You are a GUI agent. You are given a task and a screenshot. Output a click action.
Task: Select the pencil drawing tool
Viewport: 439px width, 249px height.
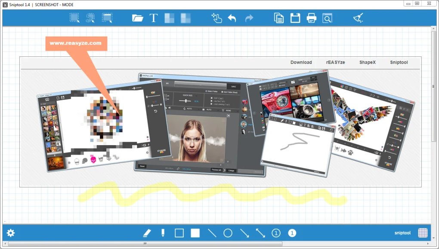(x=147, y=233)
